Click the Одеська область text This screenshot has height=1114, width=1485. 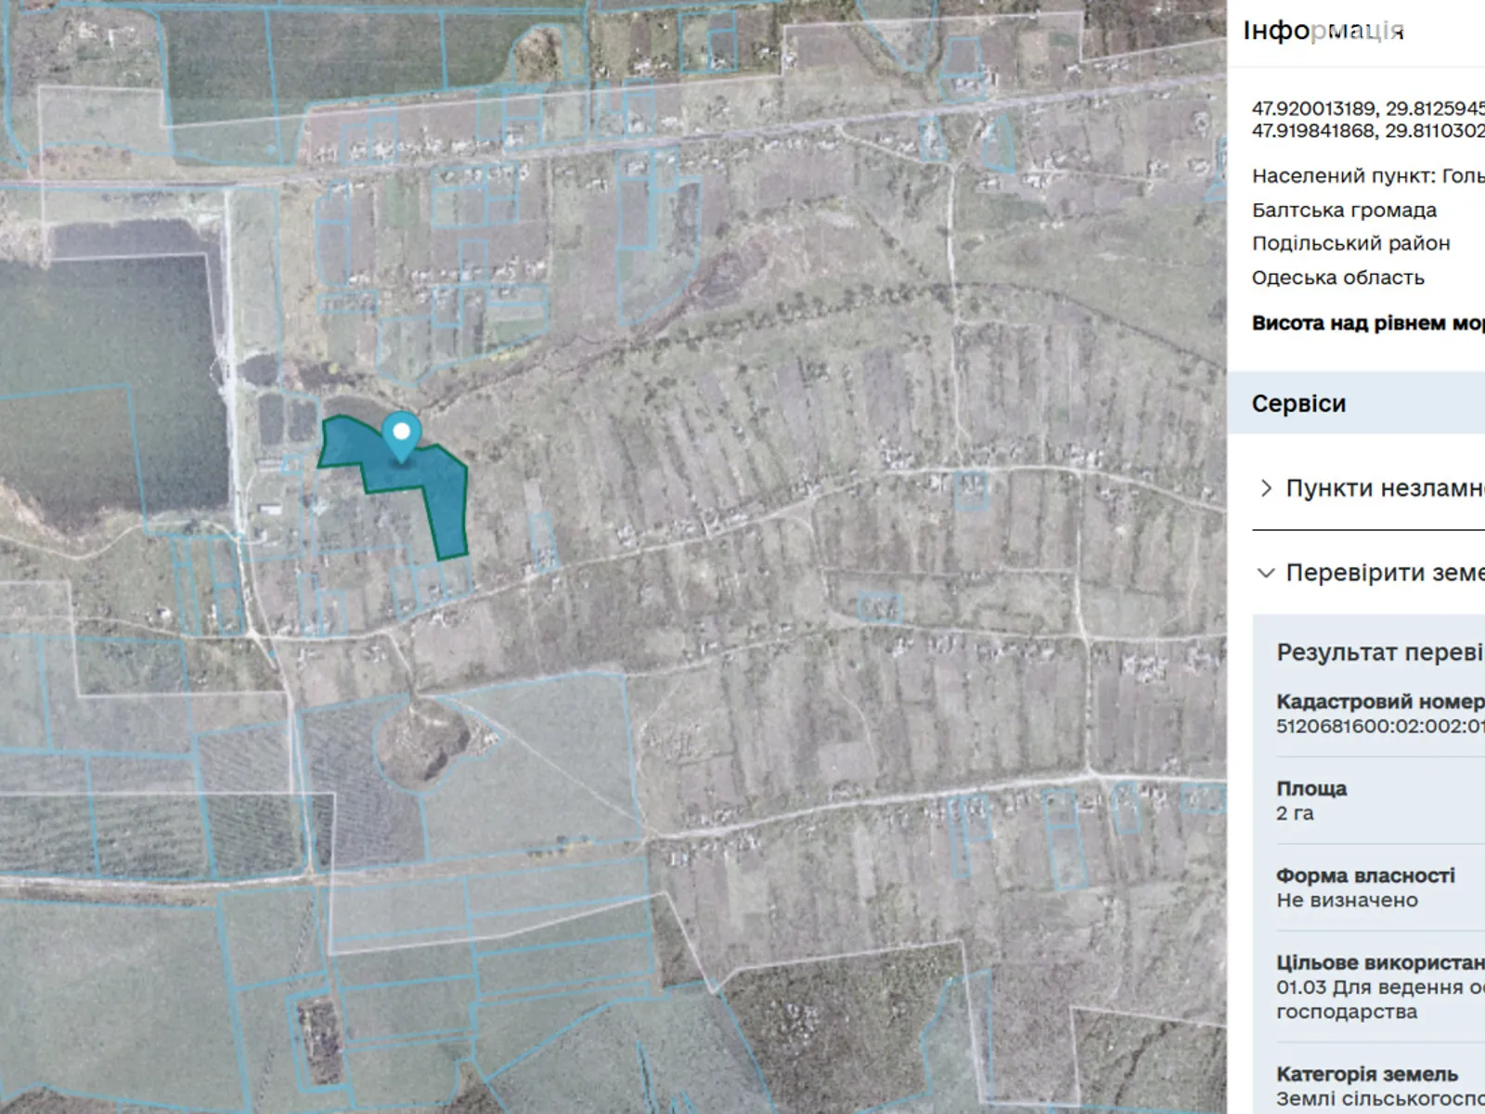click(x=1337, y=278)
